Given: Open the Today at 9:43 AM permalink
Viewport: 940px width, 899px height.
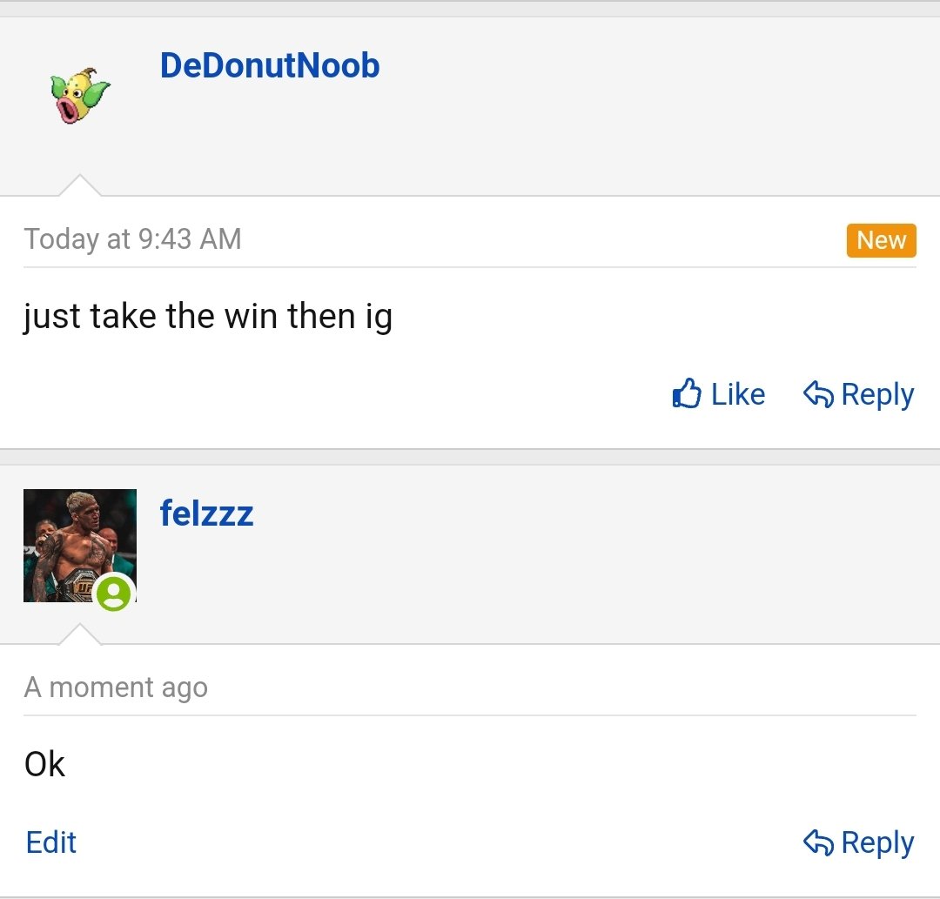Looking at the screenshot, I should point(132,238).
